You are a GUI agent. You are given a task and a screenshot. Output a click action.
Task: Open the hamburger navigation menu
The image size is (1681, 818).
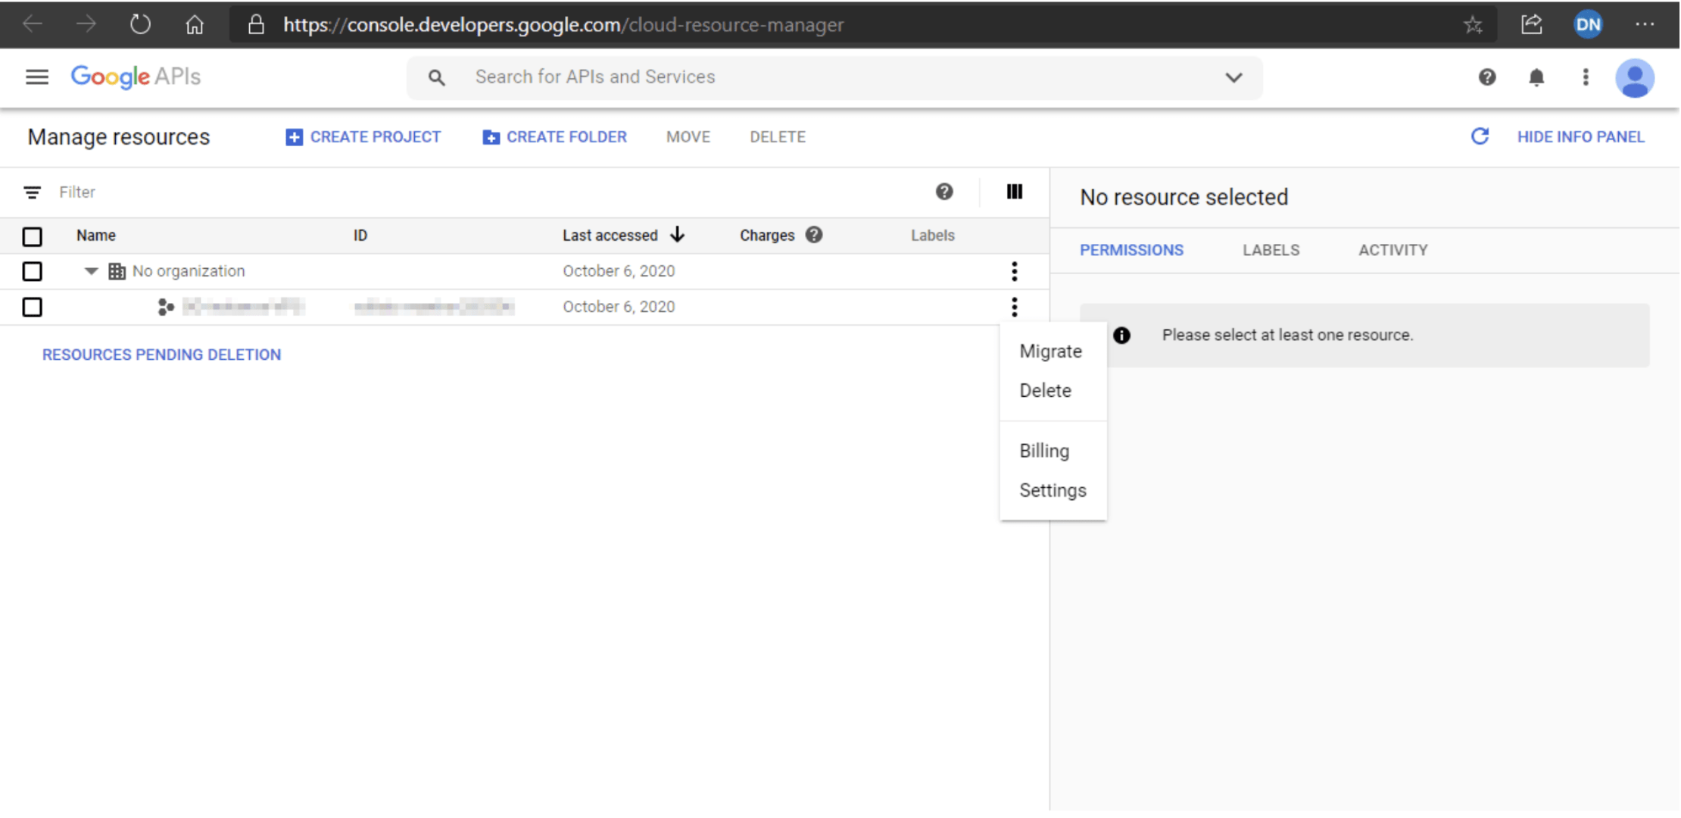coord(36,77)
